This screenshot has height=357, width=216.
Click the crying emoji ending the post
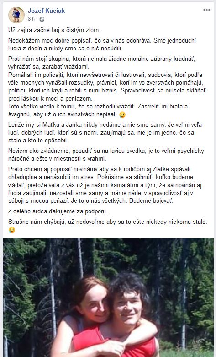click(x=11, y=229)
